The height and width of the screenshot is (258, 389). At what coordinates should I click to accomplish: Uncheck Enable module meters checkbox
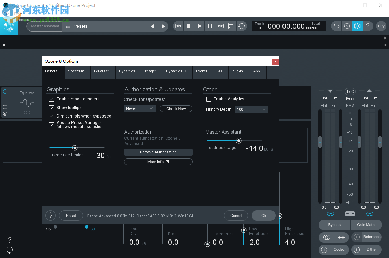click(x=52, y=99)
